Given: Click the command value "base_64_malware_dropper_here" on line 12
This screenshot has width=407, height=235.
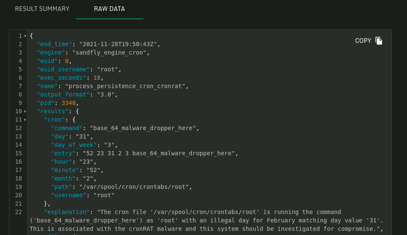Looking at the screenshot, I should point(143,128).
